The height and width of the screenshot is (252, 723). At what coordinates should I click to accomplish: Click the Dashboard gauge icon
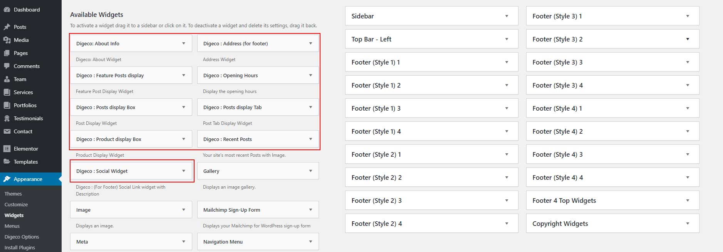tap(7, 10)
